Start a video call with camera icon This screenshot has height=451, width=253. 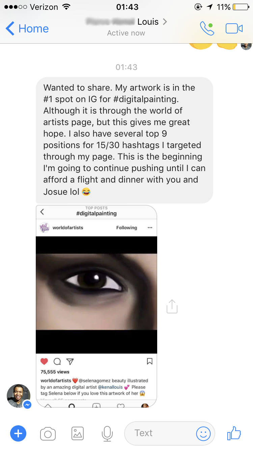point(234,29)
